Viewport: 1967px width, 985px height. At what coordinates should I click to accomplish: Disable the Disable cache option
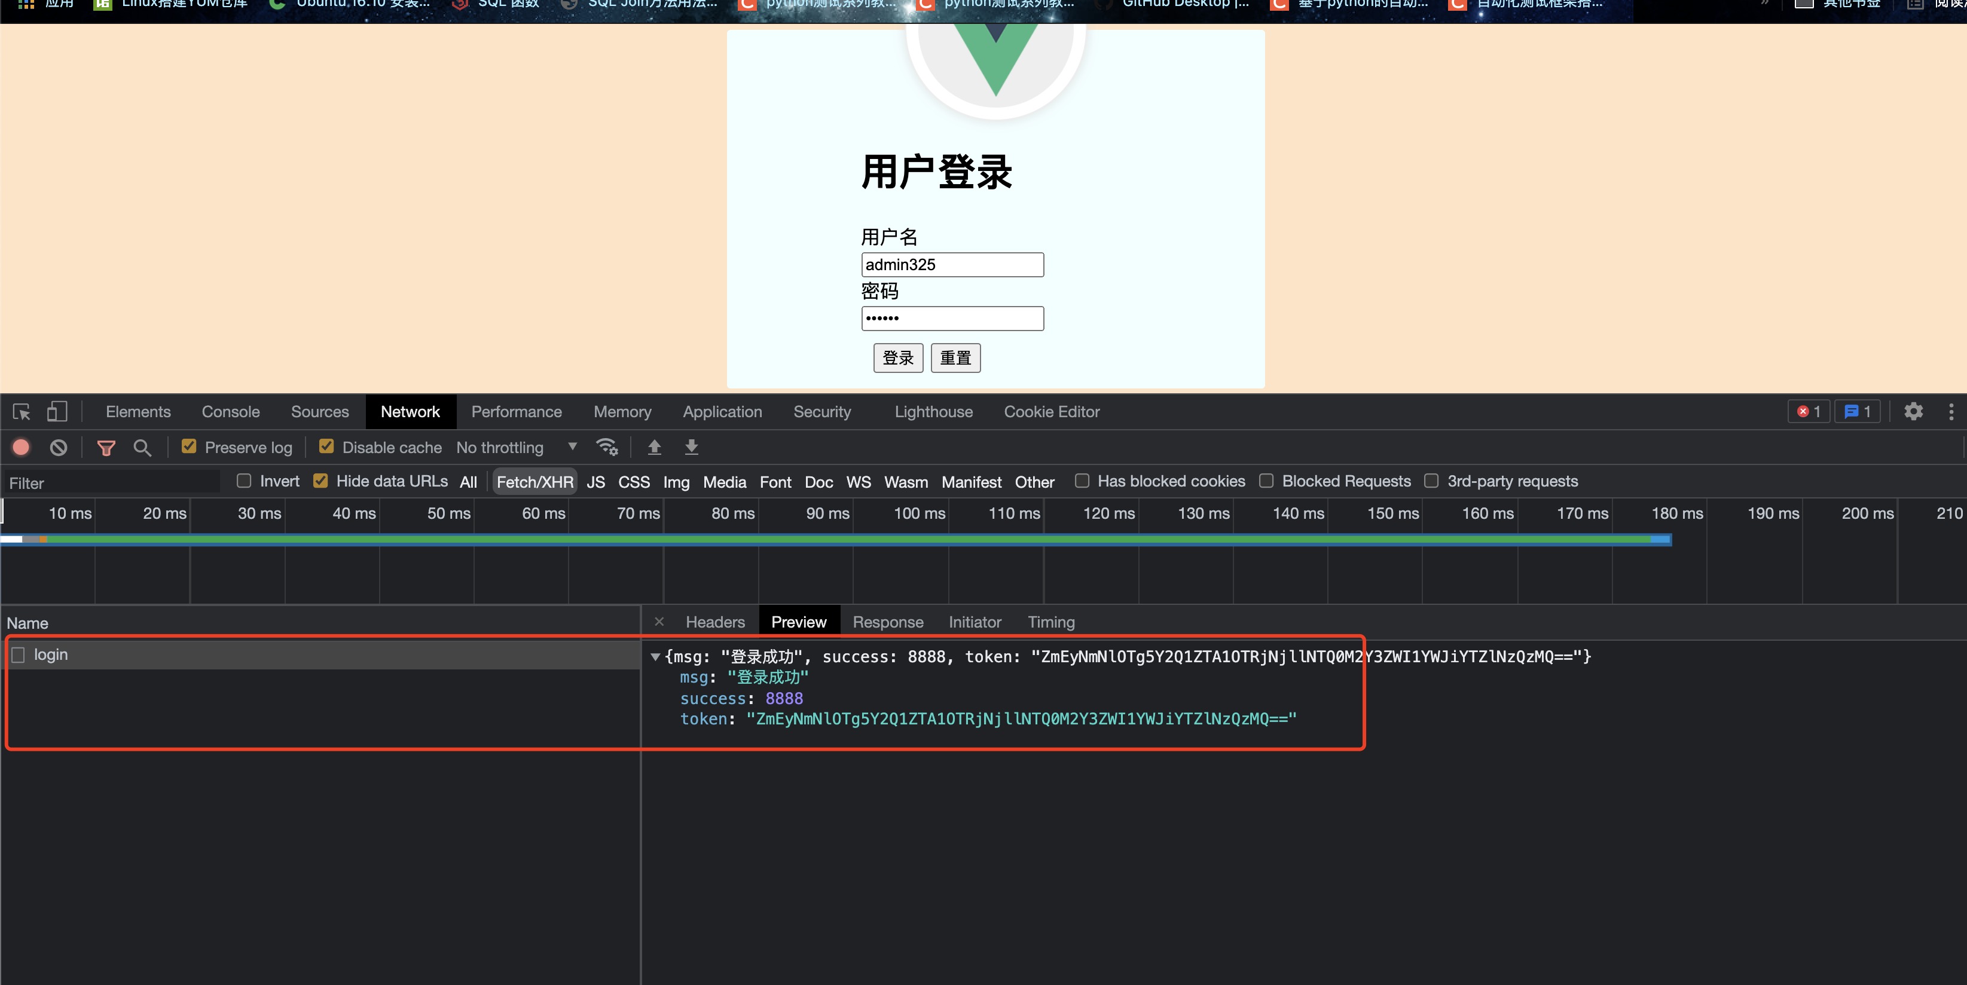(327, 446)
